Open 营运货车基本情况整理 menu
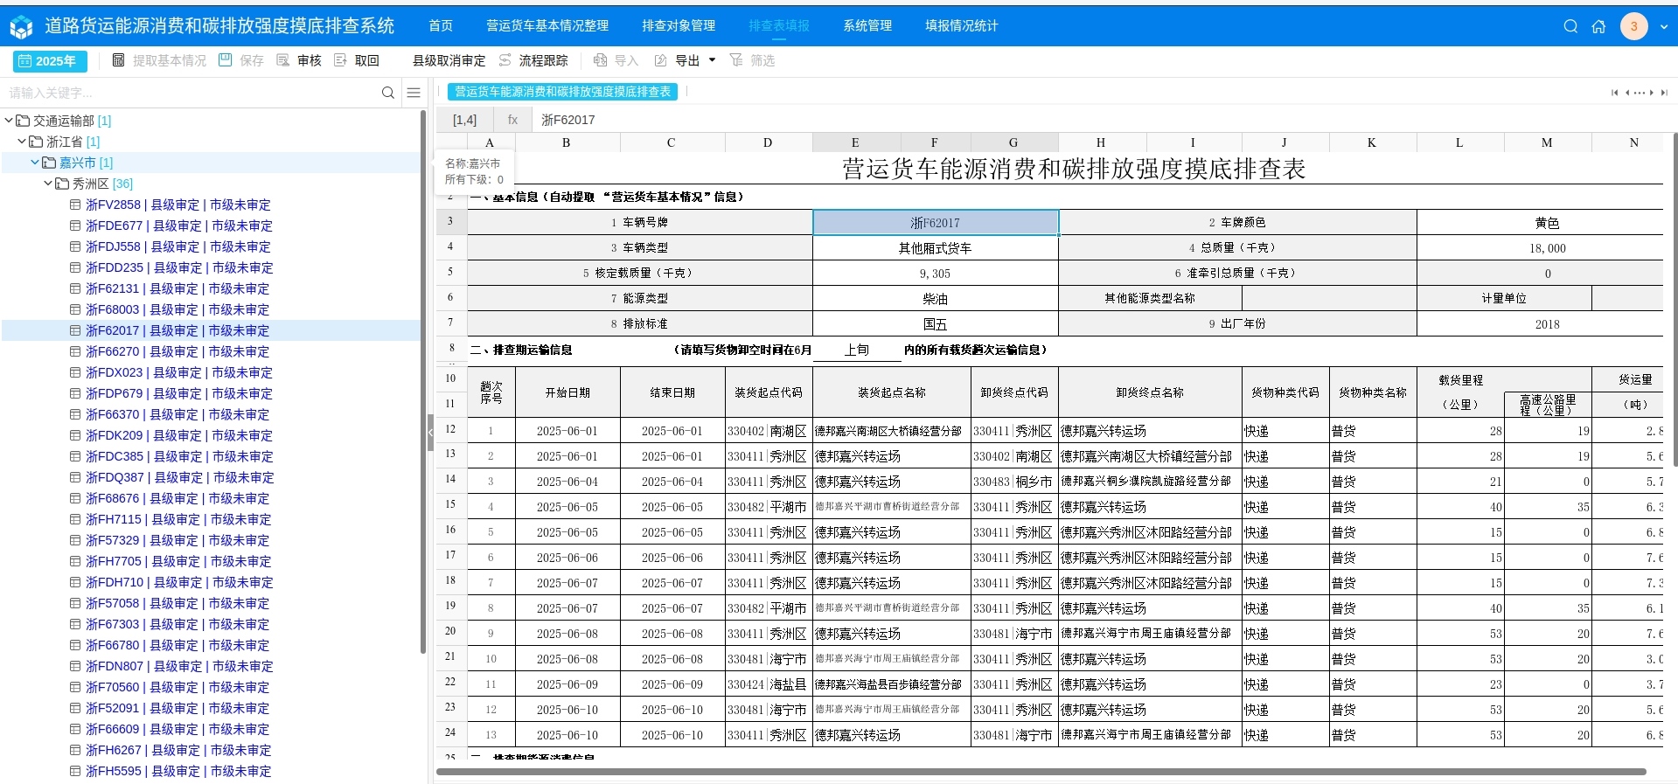Image resolution: width=1678 pixels, height=784 pixels. [547, 26]
